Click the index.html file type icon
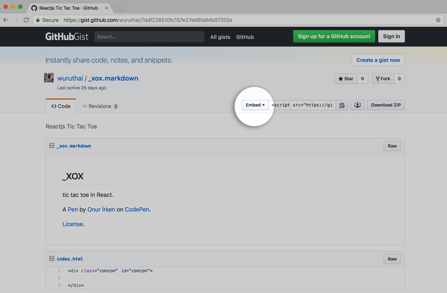The image size is (447, 293). (51, 259)
